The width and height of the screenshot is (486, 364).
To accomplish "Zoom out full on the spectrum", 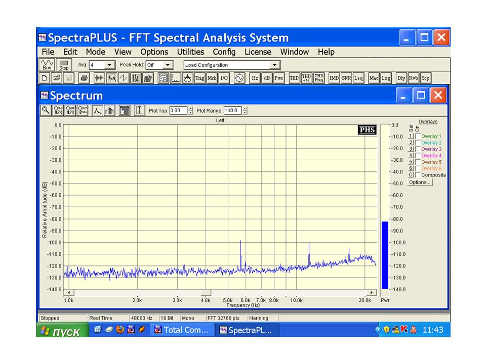I will coord(83,111).
